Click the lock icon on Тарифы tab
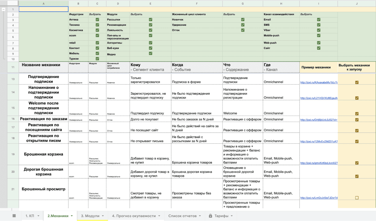This screenshot has height=221, width=376. [x=210, y=216]
